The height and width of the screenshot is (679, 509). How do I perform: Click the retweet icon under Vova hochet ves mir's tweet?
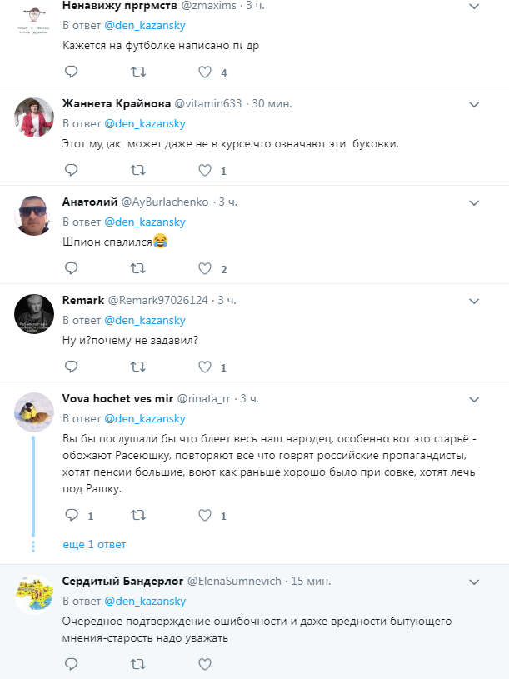[138, 515]
